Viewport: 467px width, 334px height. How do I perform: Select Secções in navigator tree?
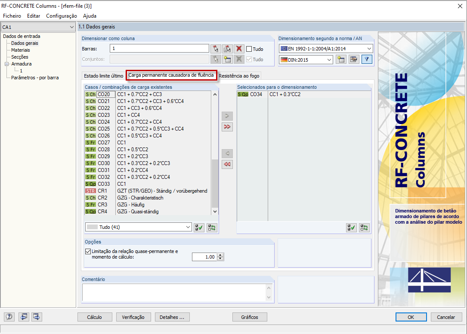click(20, 57)
